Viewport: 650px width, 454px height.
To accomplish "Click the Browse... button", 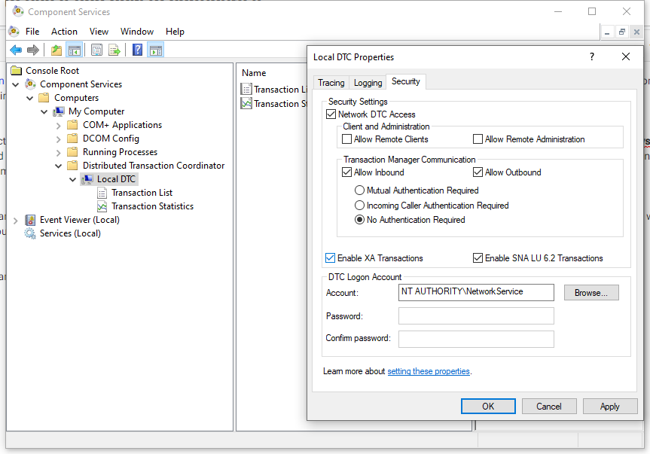I will [591, 292].
